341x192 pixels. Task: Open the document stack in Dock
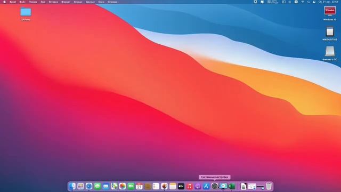[243, 186]
